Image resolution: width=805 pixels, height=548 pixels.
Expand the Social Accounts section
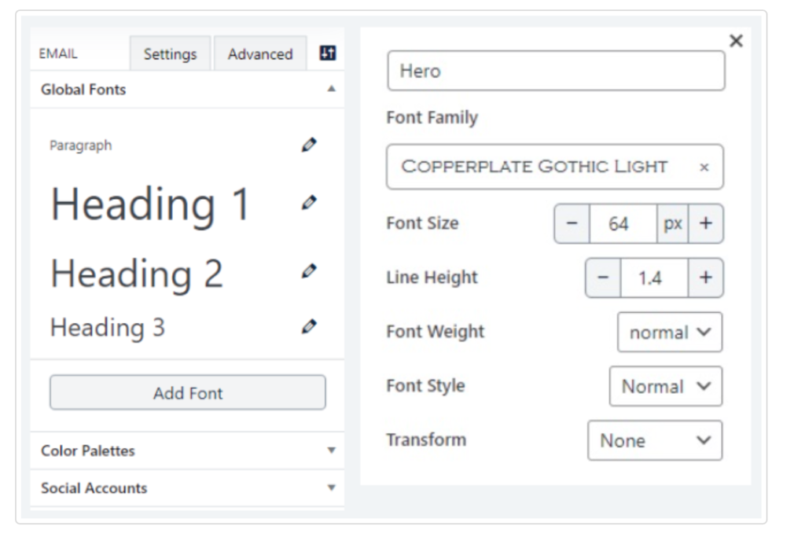point(187,488)
